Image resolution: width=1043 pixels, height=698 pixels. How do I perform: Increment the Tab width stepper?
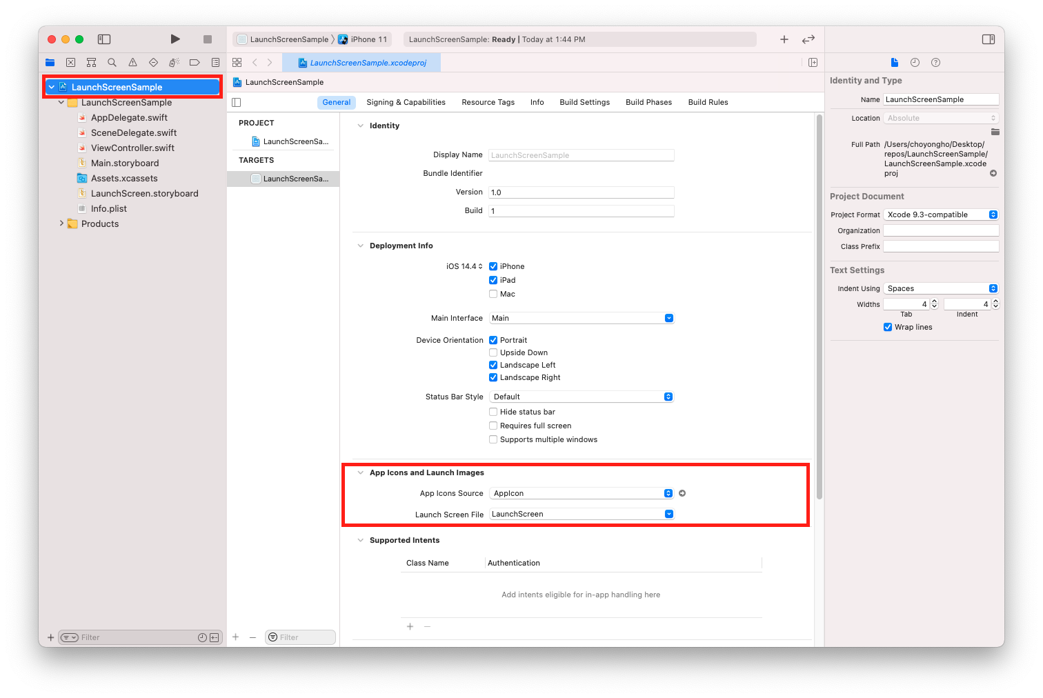(x=935, y=301)
